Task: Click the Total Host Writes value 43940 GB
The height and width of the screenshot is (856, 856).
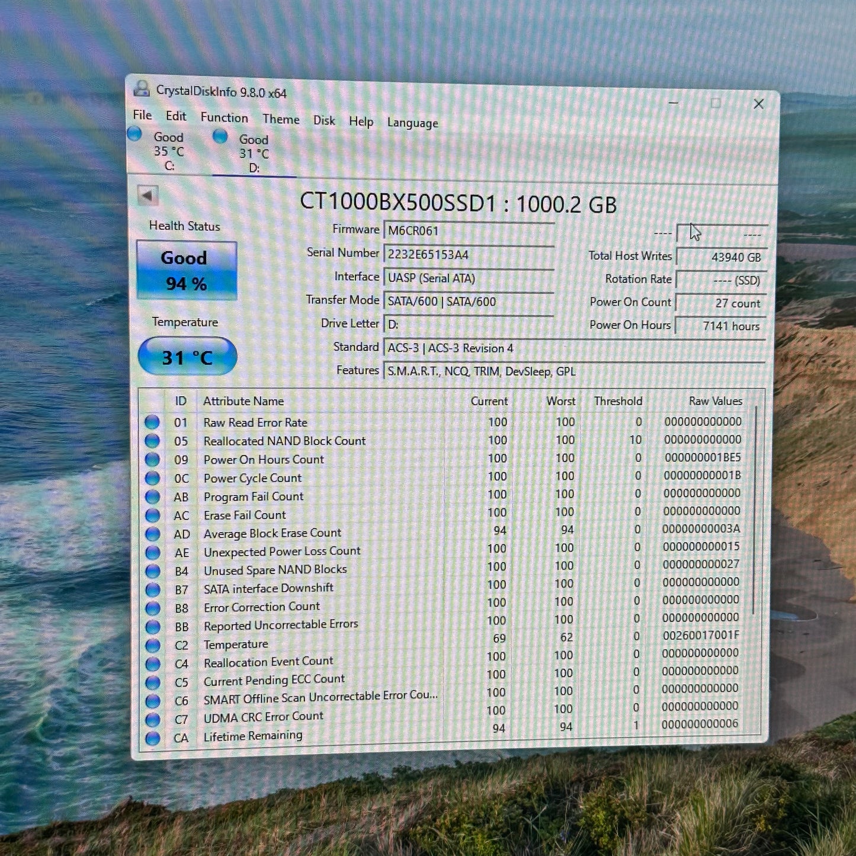Action: pyautogui.click(x=721, y=257)
